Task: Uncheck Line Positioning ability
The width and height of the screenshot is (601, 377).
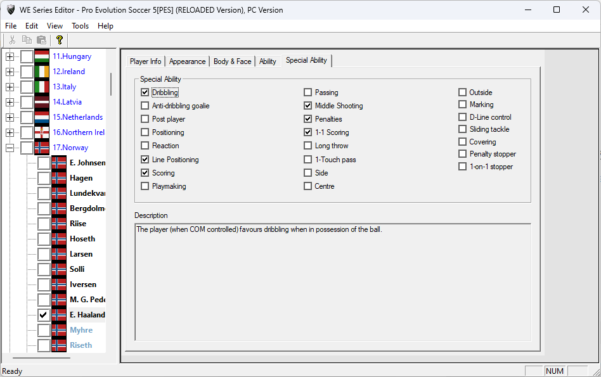Action: [x=145, y=160]
